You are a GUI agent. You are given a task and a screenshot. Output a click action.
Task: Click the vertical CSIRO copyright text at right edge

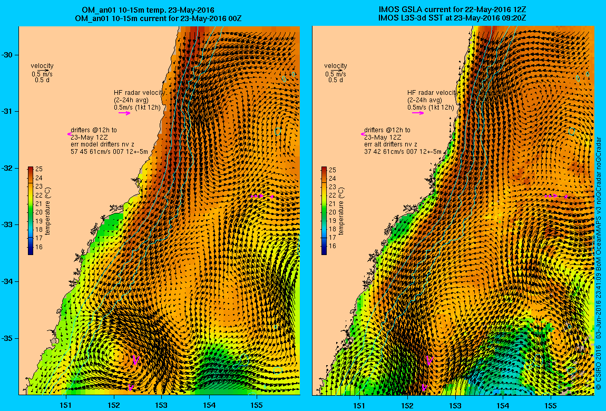coord(598,263)
